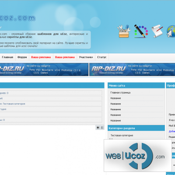Open the Форум menu item
Screen dimensions: 175x175
coord(22,57)
